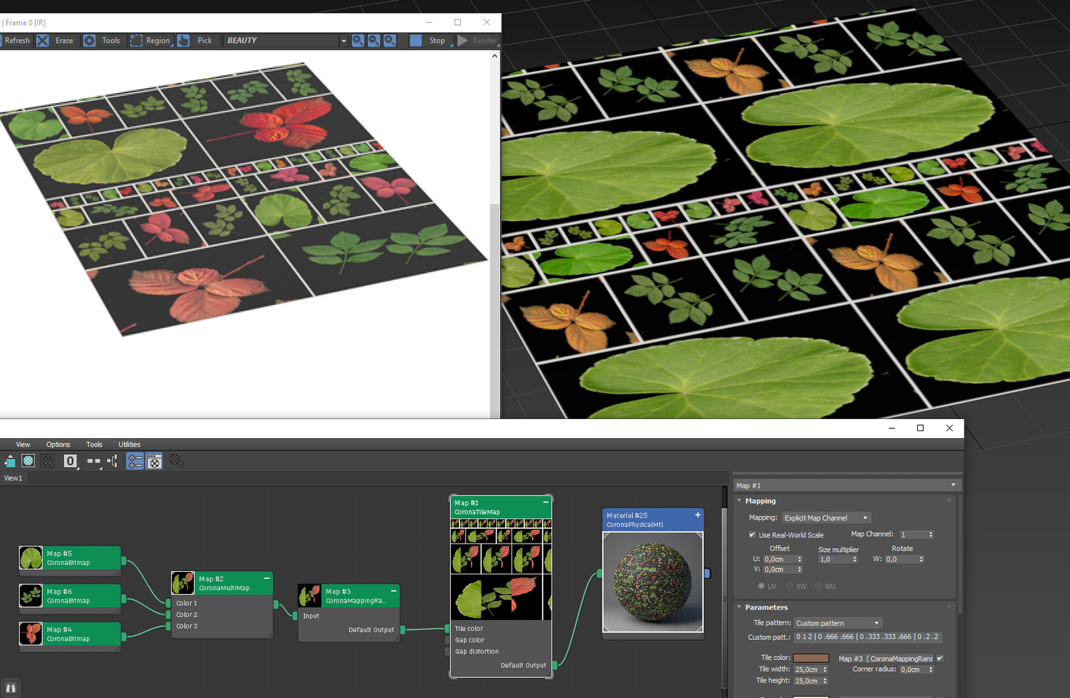Open the View menu in material editor
Image resolution: width=1070 pixels, height=698 pixels.
[x=23, y=444]
